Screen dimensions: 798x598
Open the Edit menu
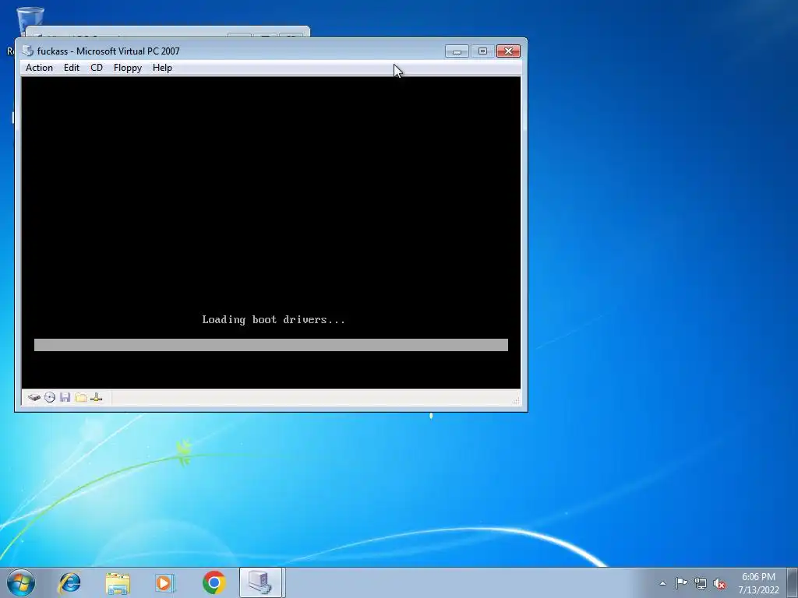tap(71, 68)
